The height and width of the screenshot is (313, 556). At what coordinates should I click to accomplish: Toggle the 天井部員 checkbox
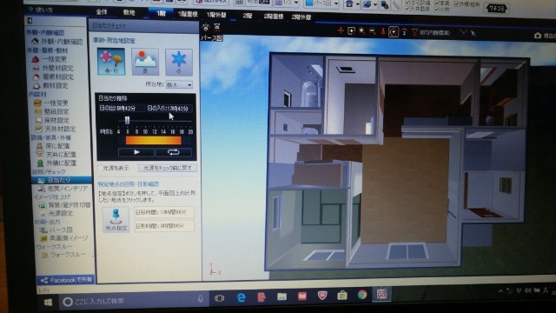click(407, 9)
